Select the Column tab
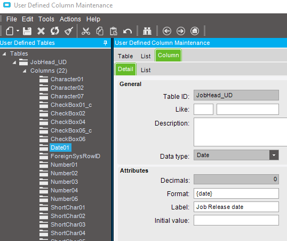The image size is (287, 241). (x=169, y=55)
